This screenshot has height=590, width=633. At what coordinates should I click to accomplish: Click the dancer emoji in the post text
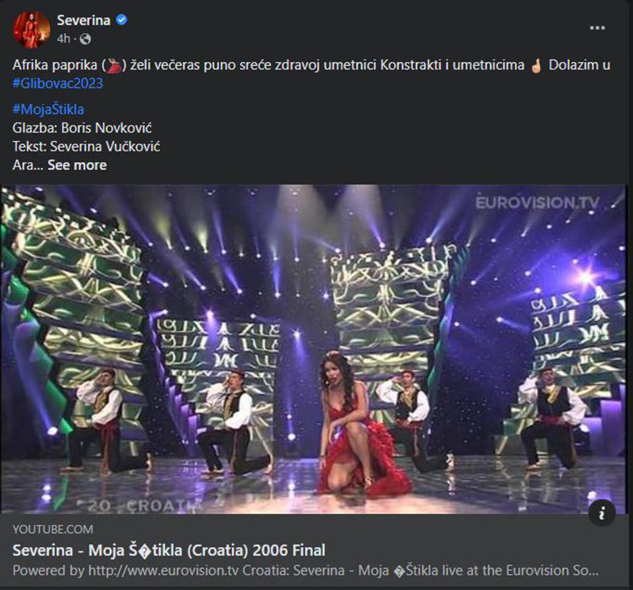point(114,66)
